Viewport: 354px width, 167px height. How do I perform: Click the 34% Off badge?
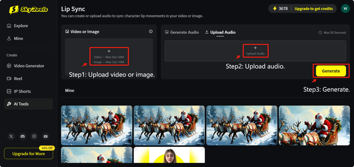(x=47, y=148)
